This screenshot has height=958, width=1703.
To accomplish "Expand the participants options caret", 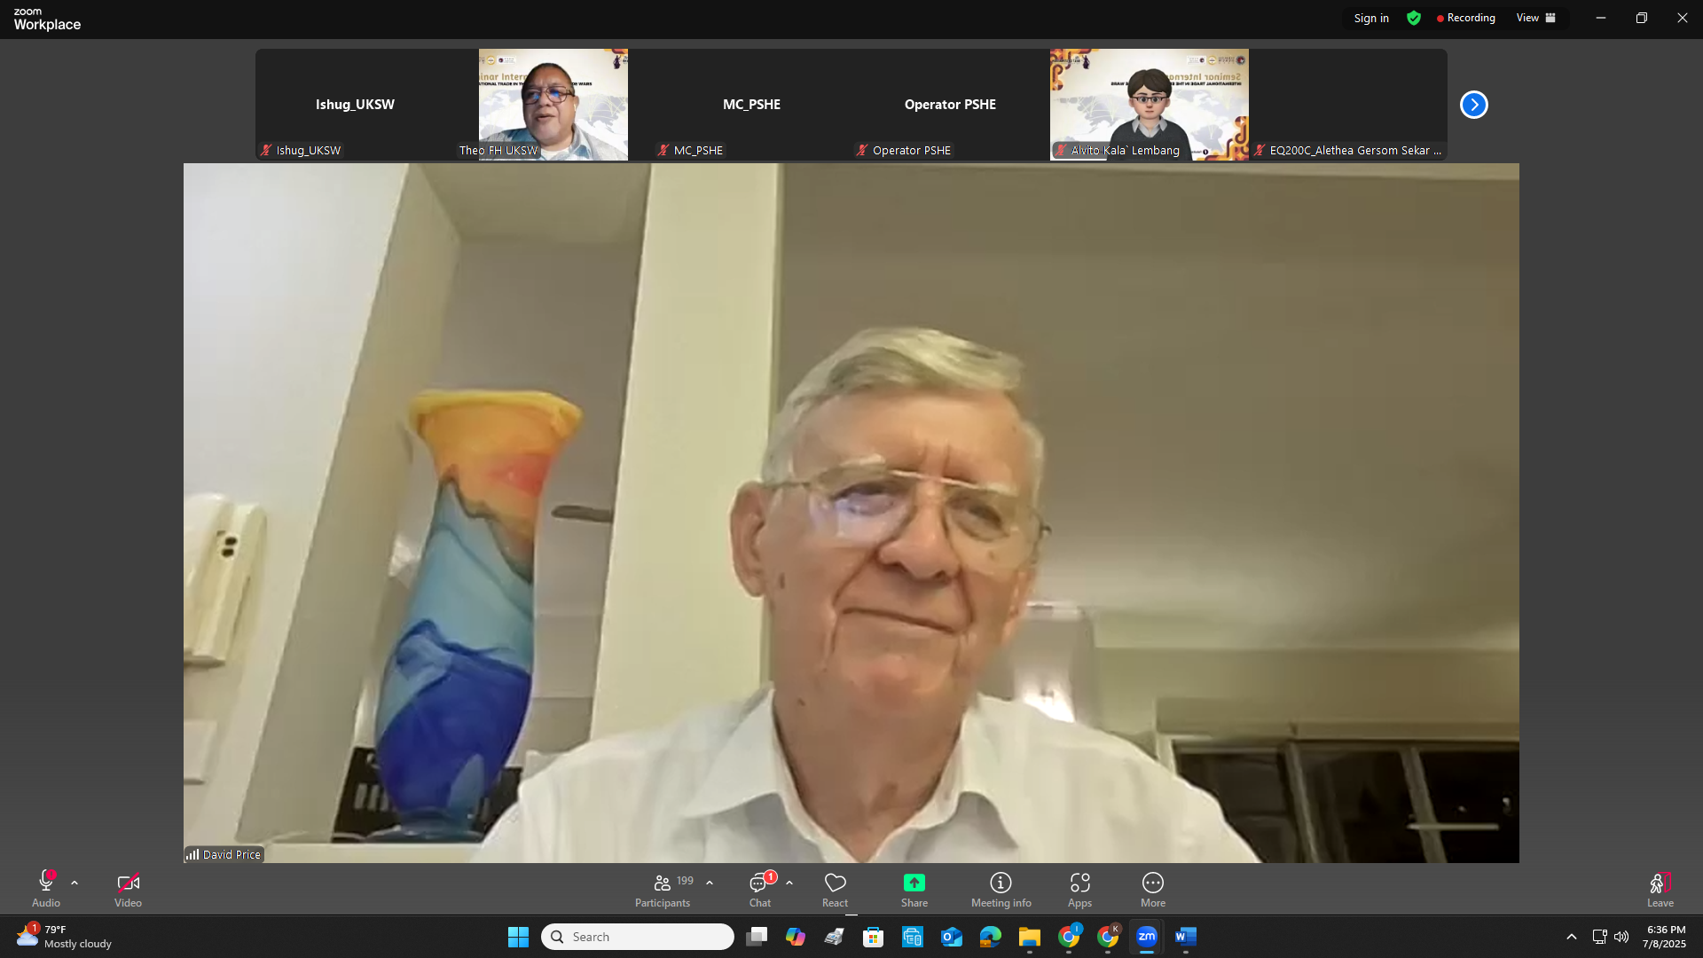I will [x=710, y=883].
